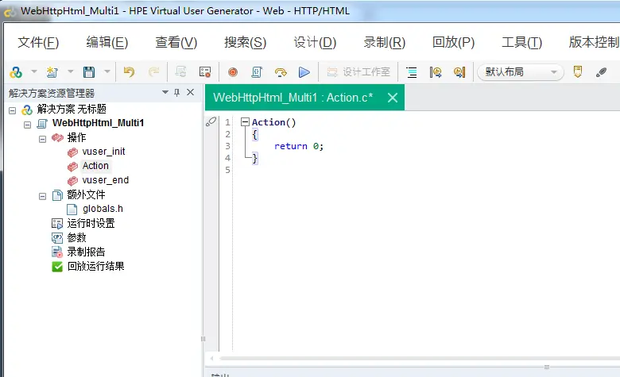Select the 额外文件 node
The height and width of the screenshot is (377, 620).
(86, 194)
